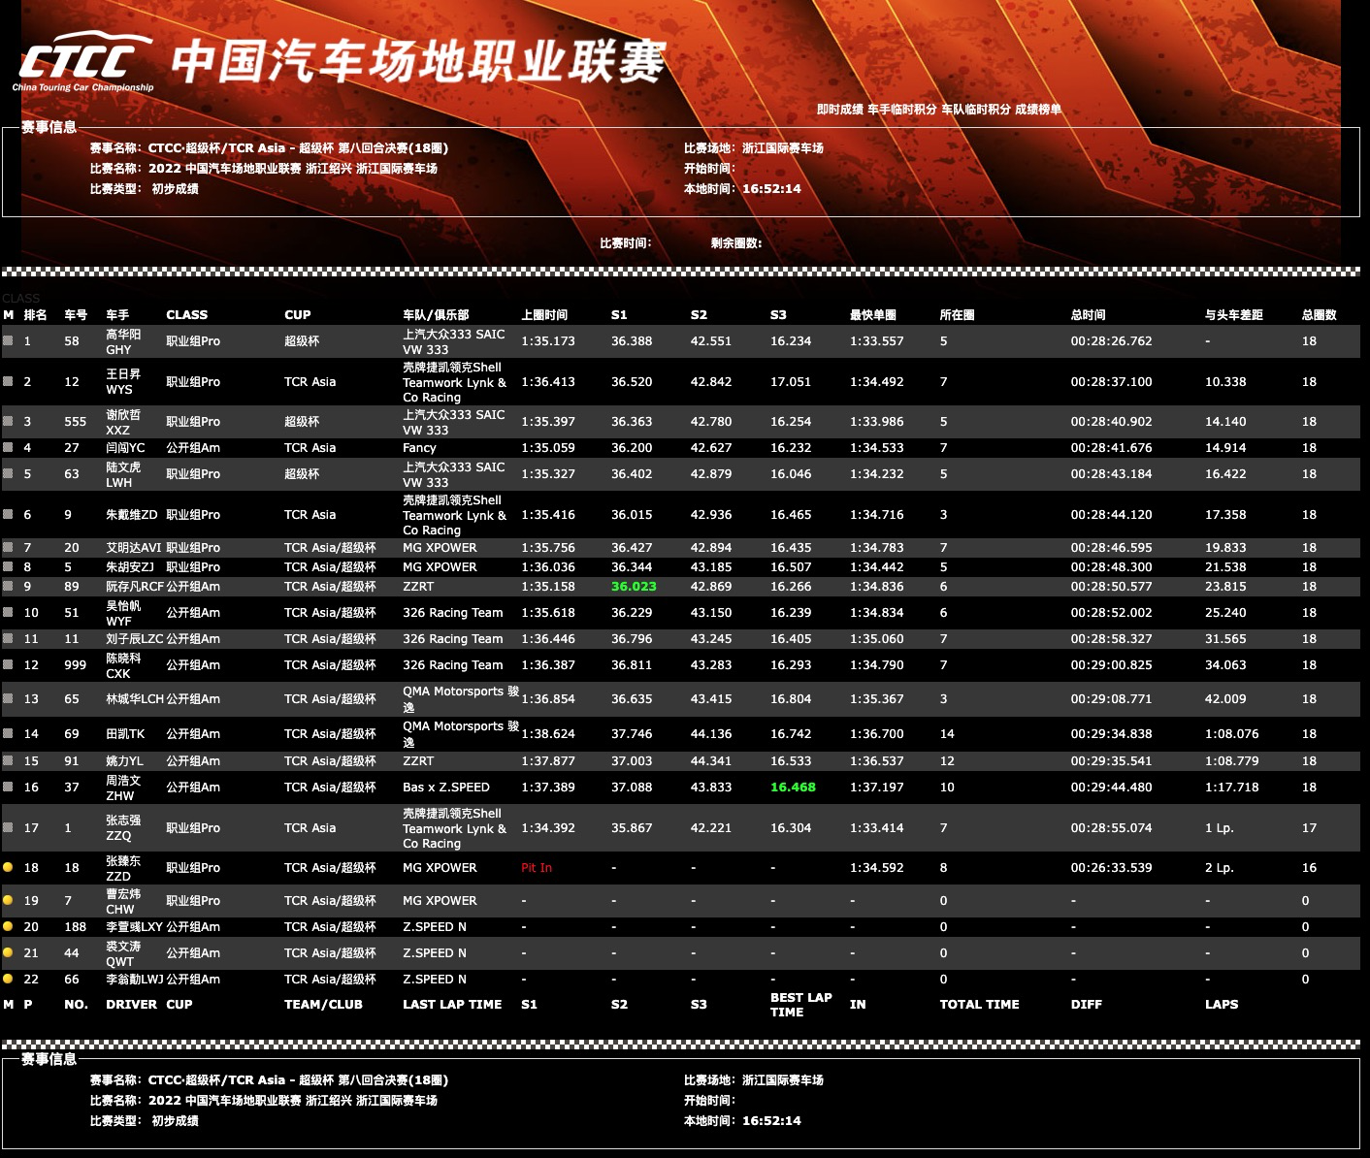1370x1158 pixels.
Task: Click gray status marker for 朱戴维ZD row
Action: [x=8, y=515]
